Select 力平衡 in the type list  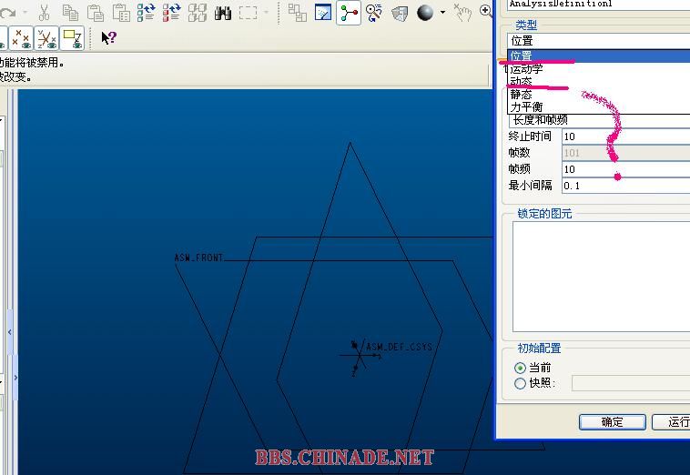point(598,106)
